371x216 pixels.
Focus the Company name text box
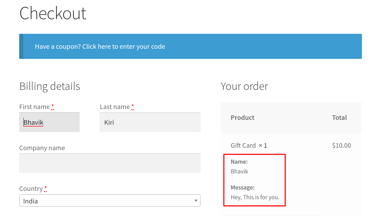click(x=110, y=163)
